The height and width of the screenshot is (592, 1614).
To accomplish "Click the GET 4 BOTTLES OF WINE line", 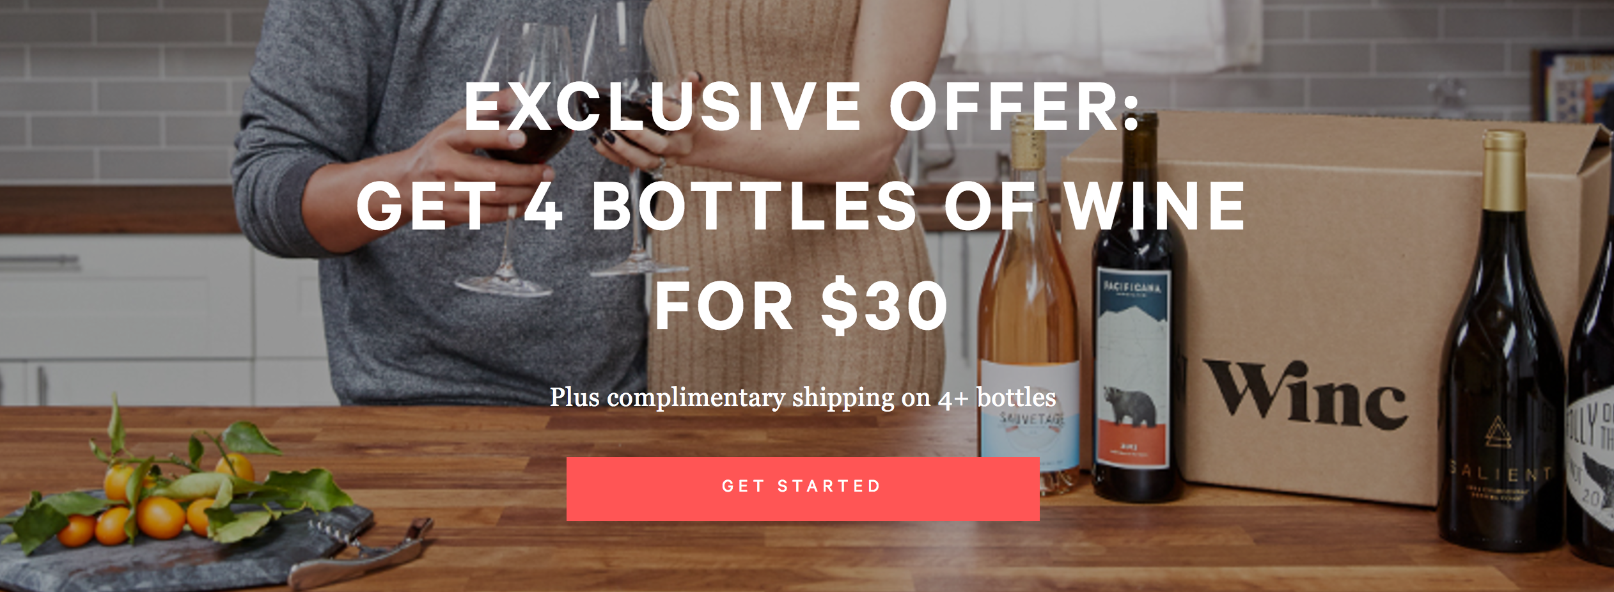I will pyautogui.click(x=801, y=206).
